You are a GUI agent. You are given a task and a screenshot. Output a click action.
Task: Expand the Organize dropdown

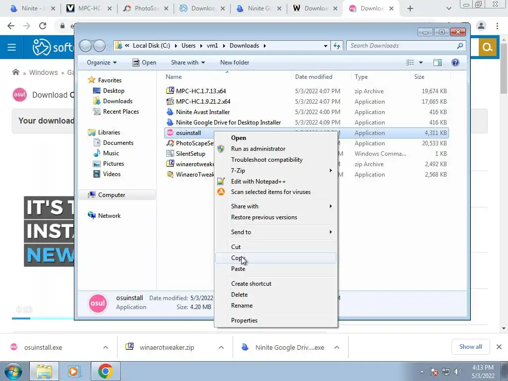coord(101,62)
